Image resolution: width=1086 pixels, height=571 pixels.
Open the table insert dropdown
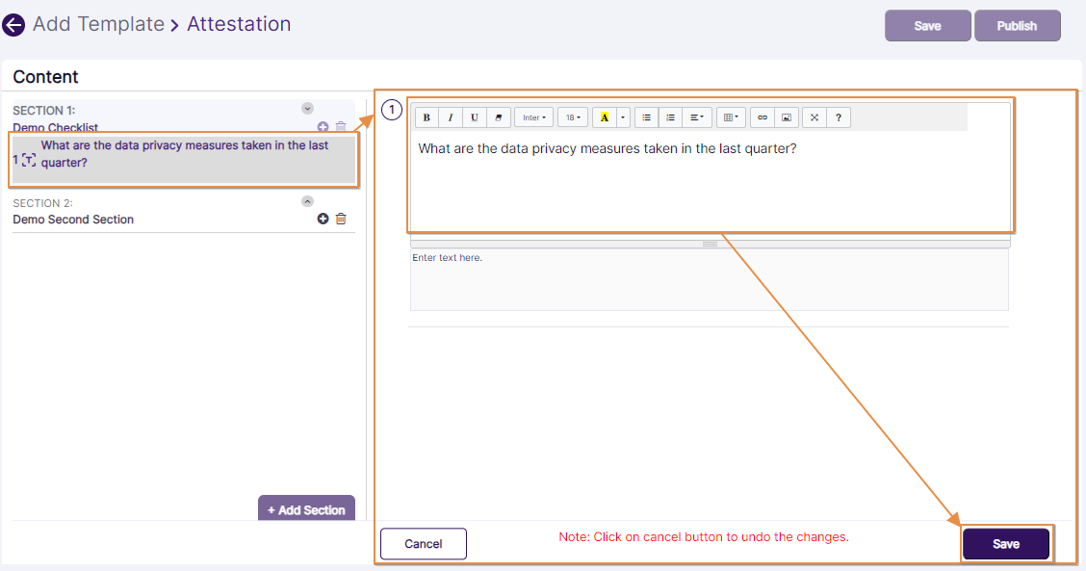pyautogui.click(x=729, y=117)
